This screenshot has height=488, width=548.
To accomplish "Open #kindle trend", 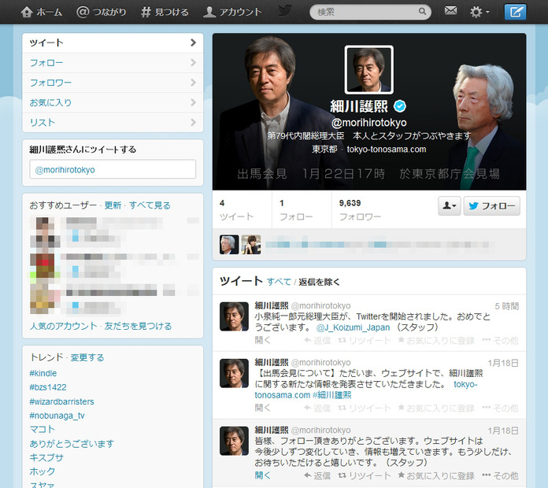I will (x=43, y=373).
